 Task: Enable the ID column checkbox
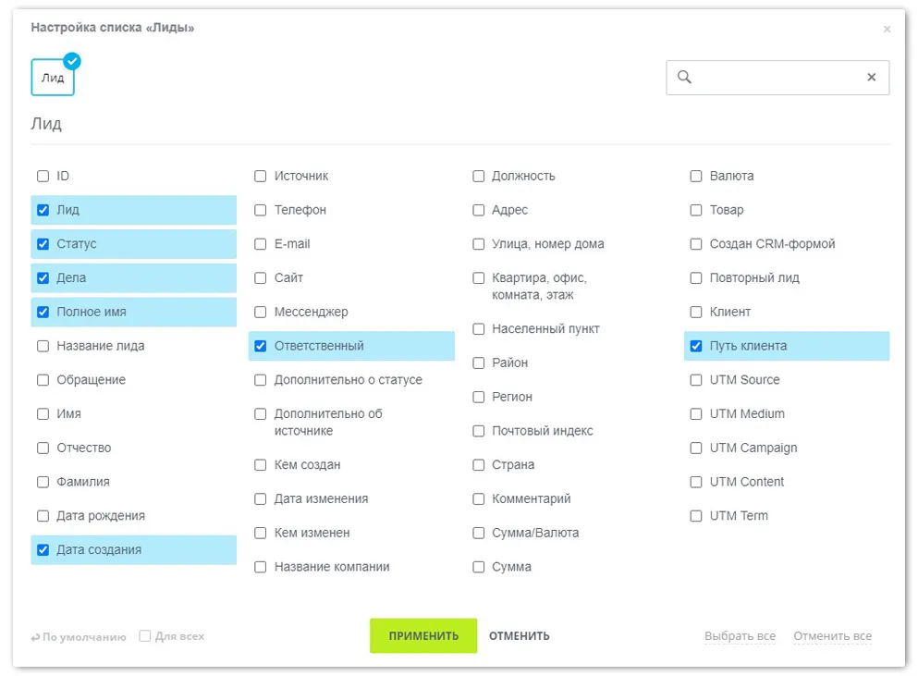click(43, 176)
